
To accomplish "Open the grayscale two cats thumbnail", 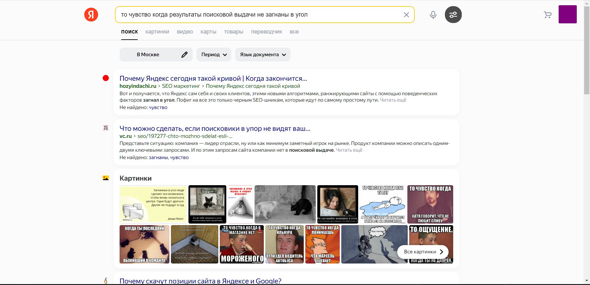I will pyautogui.click(x=285, y=204).
